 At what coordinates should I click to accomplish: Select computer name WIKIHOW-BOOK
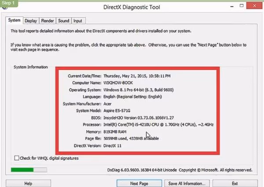pyautogui.click(x=118, y=83)
